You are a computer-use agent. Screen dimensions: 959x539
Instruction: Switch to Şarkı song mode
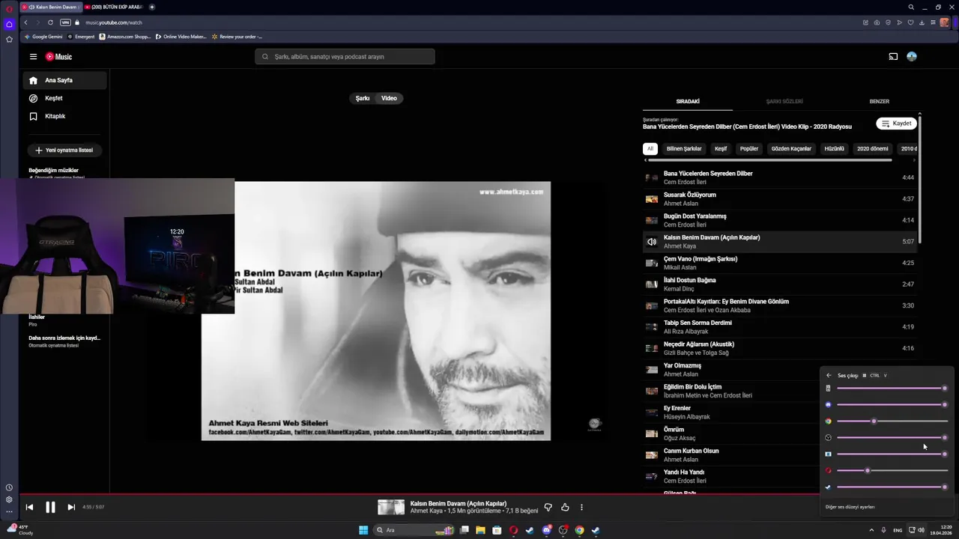coord(363,98)
